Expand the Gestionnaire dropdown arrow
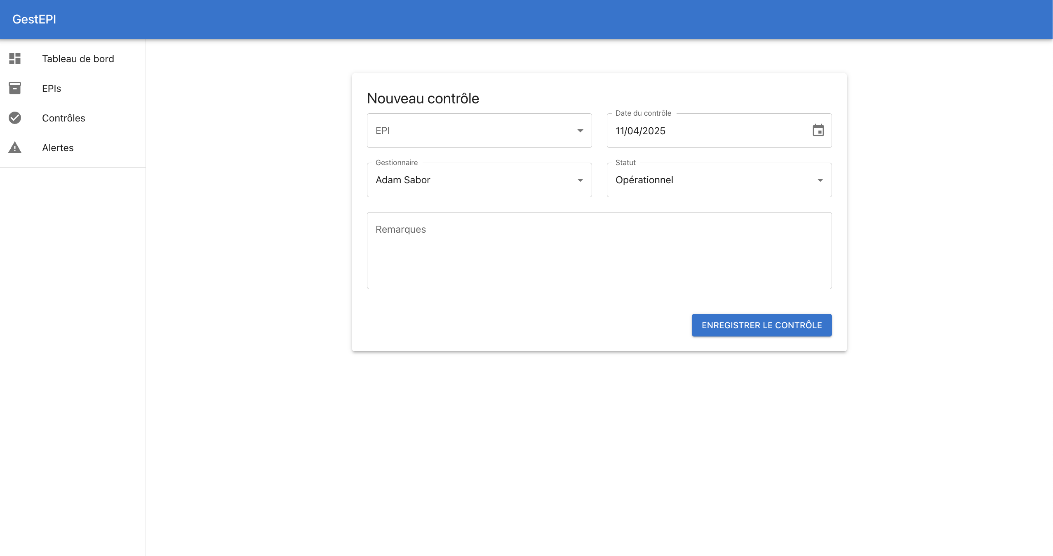 580,180
